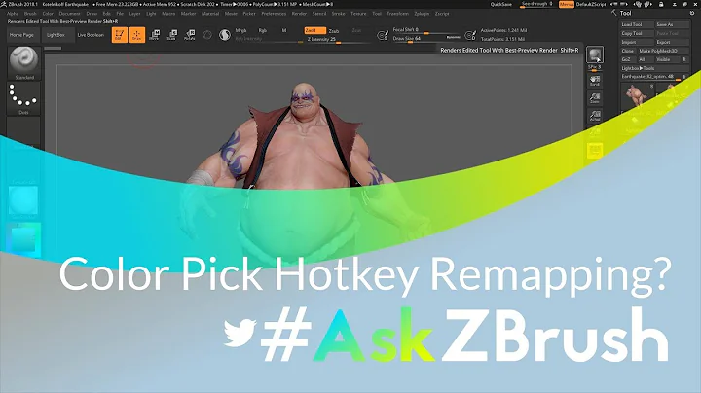Click the ZBrush logo icon
The height and width of the screenshot is (393, 701).
4,4
